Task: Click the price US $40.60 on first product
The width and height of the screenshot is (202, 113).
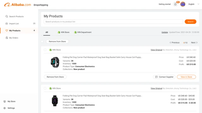Action: [191, 57]
